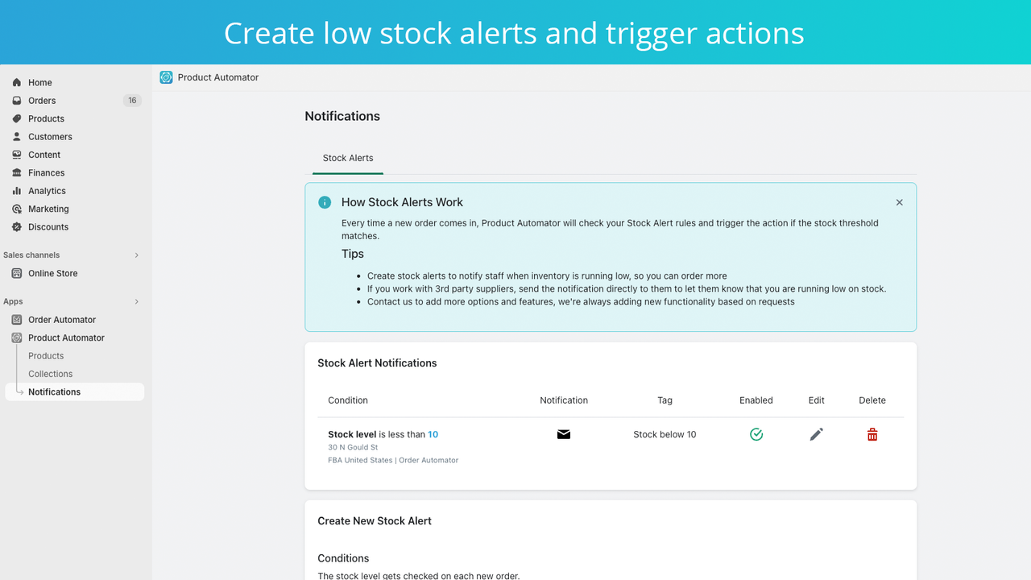This screenshot has width=1031, height=580.
Task: Click the Analytics bar chart icon
Action: tap(17, 191)
